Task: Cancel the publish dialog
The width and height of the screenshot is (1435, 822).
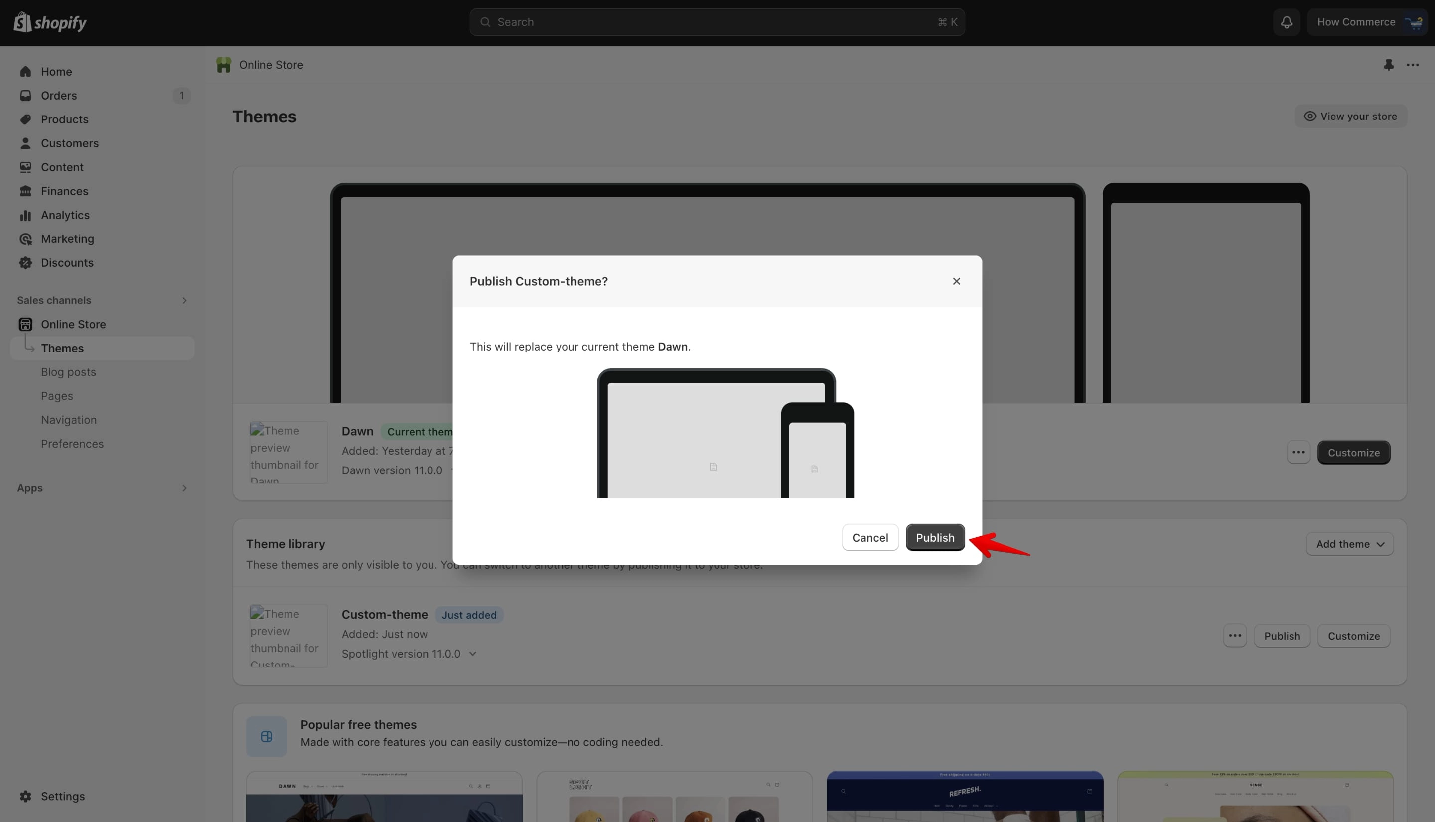Action: click(870, 538)
